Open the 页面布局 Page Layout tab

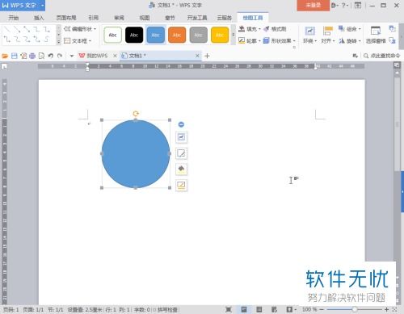point(66,18)
